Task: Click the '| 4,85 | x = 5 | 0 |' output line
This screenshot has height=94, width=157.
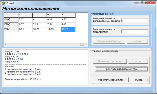Action: pyautogui.click(x=15, y=59)
